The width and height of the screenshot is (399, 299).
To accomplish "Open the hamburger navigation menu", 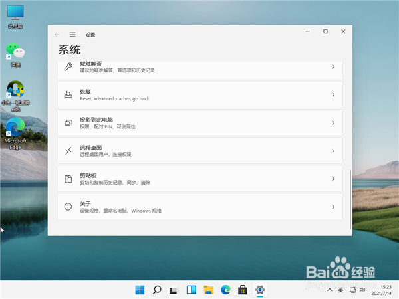I will [72, 35].
